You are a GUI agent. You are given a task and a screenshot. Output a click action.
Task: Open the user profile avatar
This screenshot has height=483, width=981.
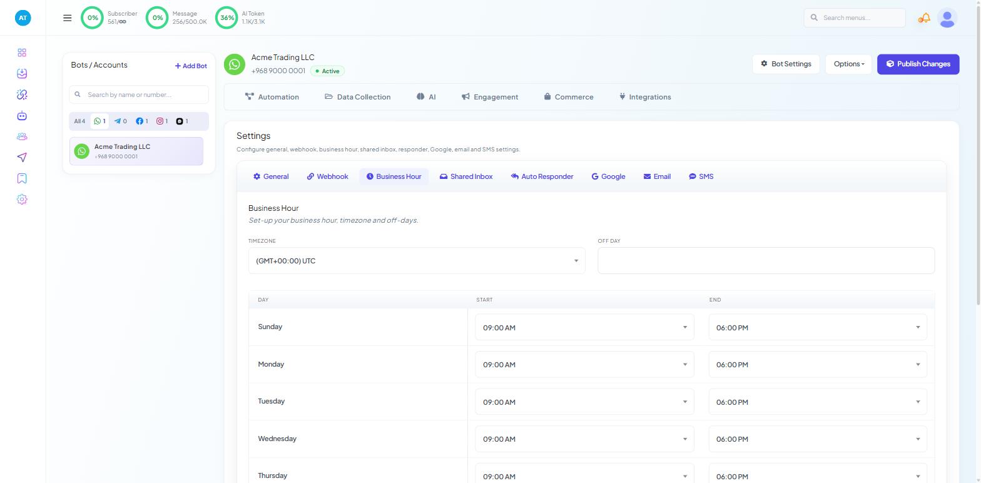pyautogui.click(x=947, y=18)
